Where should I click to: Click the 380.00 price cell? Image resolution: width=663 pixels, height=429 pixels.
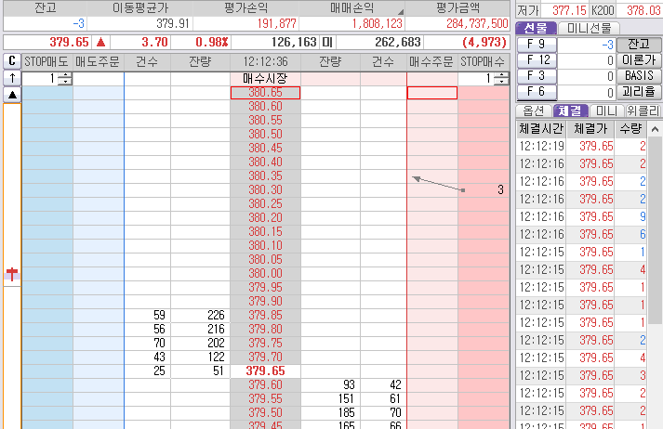(265, 273)
